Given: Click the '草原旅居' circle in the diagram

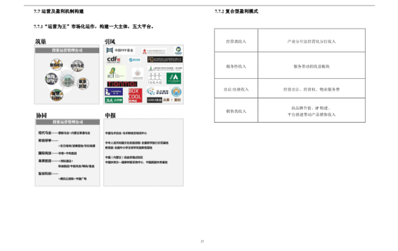Looking at the screenshot, I should 83,84.
